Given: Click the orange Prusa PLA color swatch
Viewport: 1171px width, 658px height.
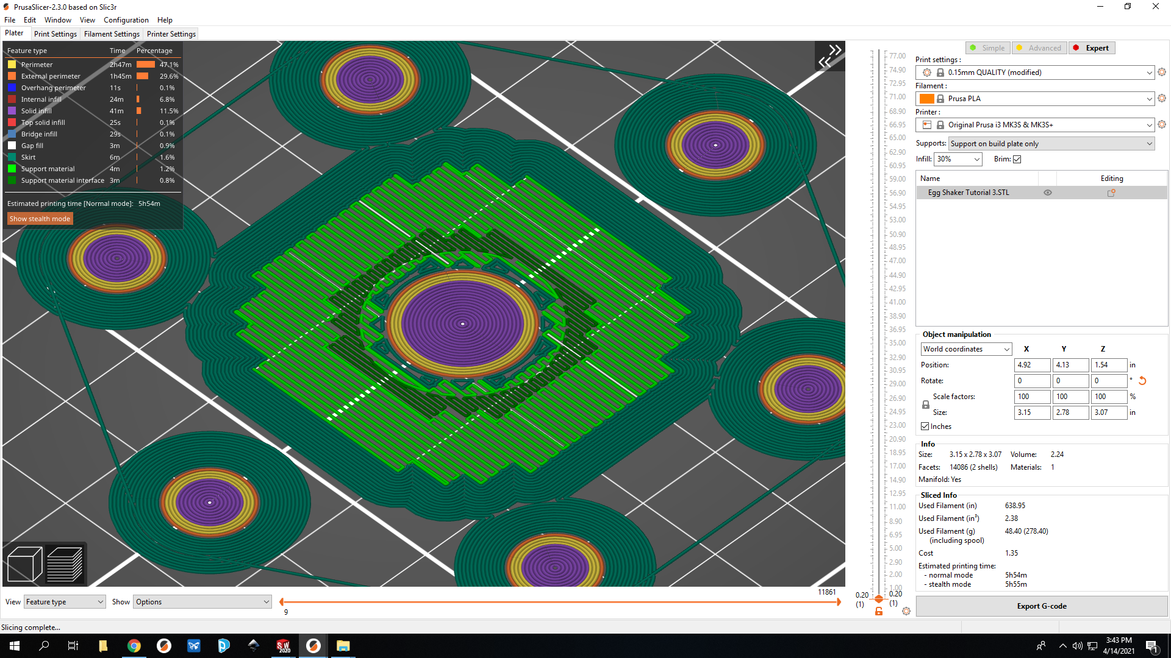Looking at the screenshot, I should [x=926, y=99].
